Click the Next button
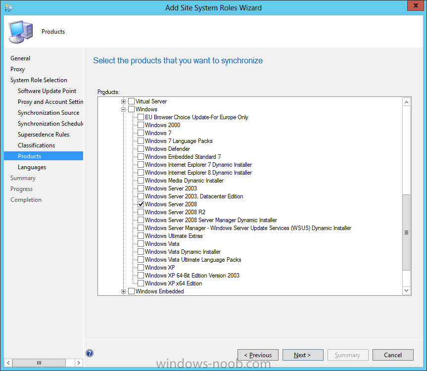Viewport: 427px width, 371px height. 303,355
